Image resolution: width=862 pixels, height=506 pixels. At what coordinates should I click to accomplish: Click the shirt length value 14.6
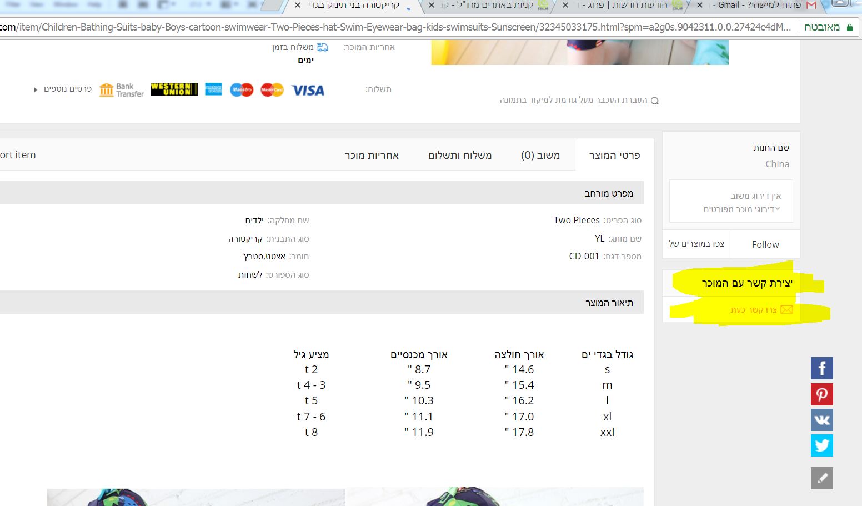click(x=519, y=369)
